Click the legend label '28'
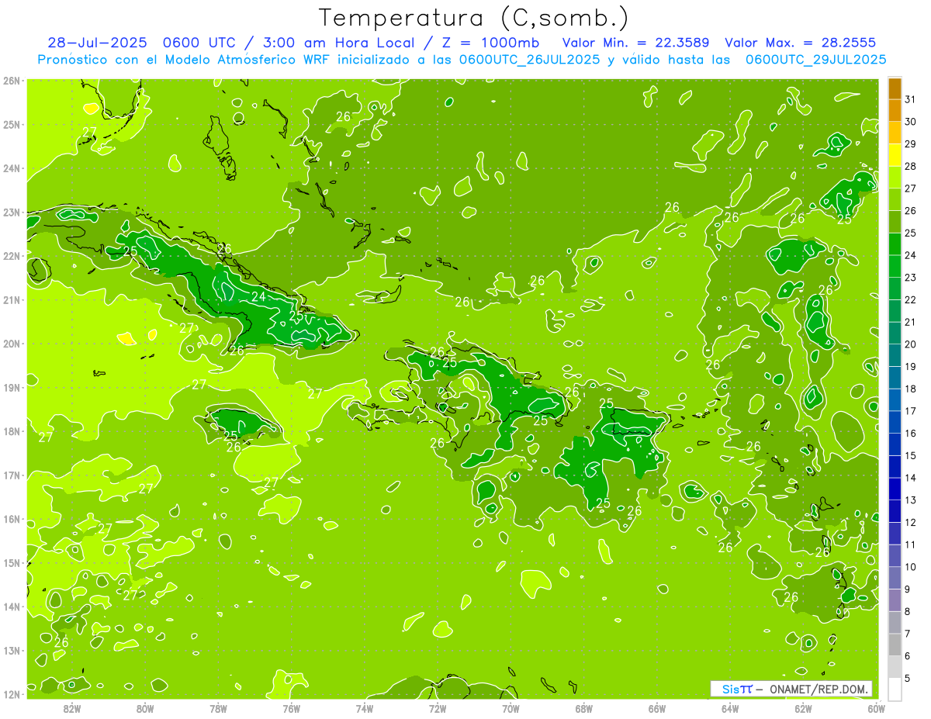 point(910,166)
